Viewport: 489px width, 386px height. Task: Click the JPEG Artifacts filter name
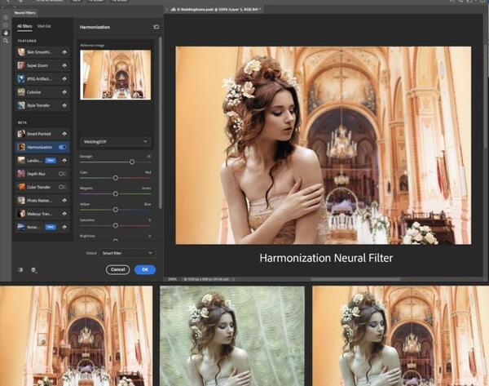pyautogui.click(x=39, y=78)
